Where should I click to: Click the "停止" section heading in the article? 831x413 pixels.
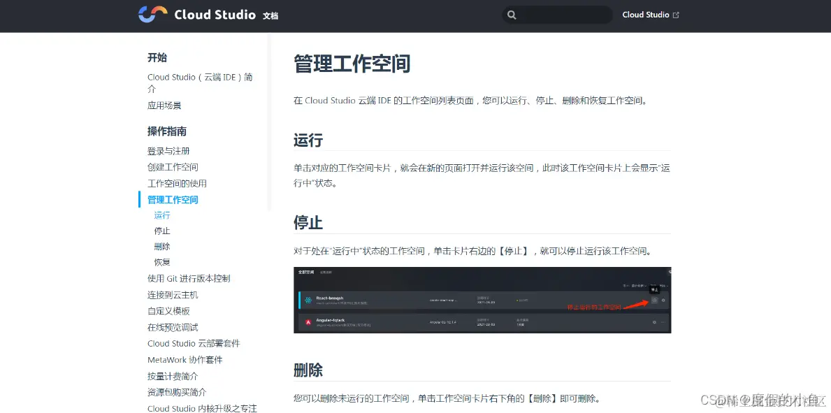(308, 222)
